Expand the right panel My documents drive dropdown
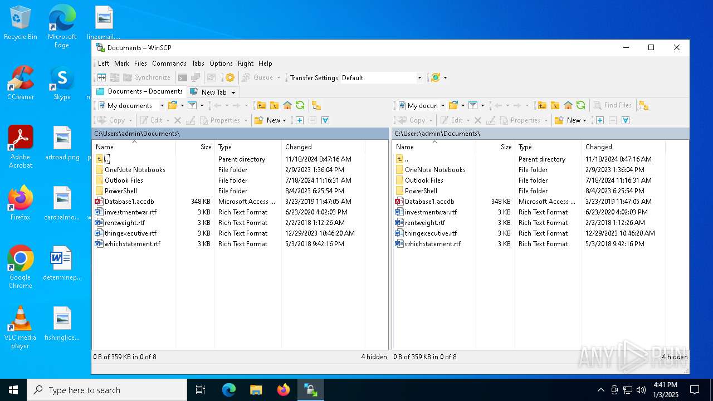 443,105
